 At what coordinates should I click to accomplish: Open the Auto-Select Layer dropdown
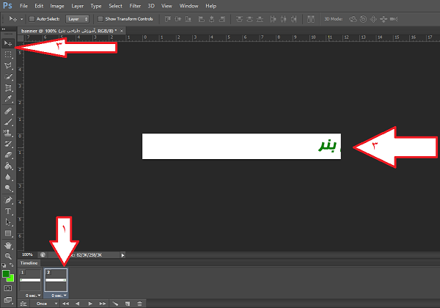78,18
